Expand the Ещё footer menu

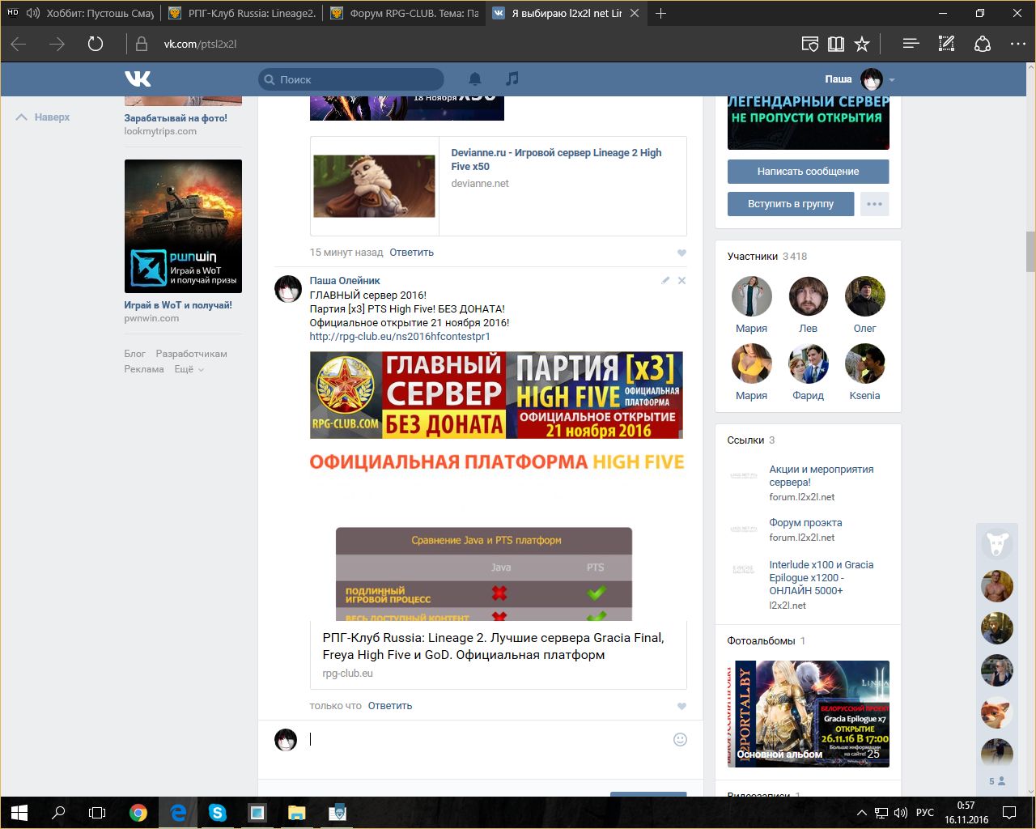pyautogui.click(x=189, y=369)
